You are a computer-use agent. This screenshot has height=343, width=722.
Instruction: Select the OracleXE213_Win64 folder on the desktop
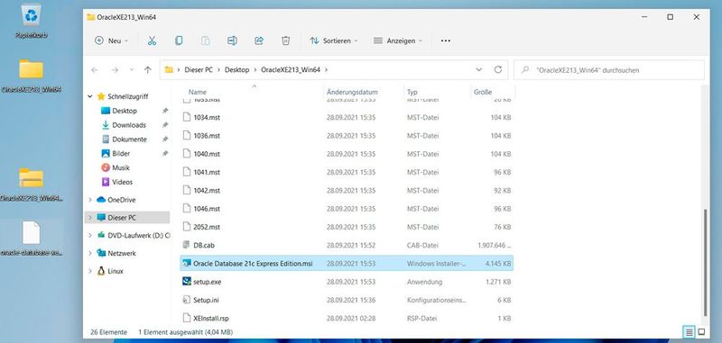[x=32, y=77]
